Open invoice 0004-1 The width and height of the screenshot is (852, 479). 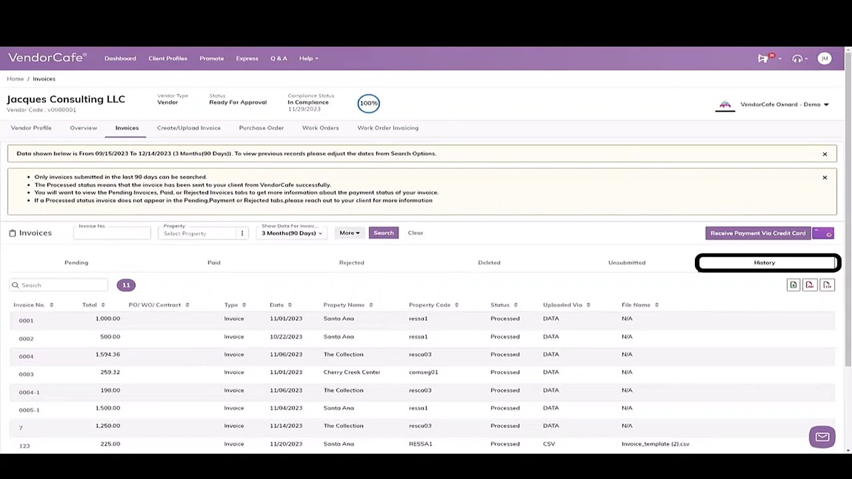[29, 392]
